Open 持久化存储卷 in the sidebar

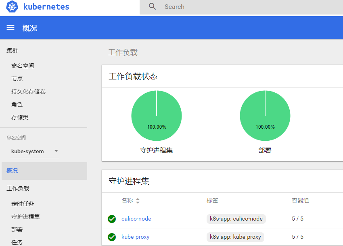pos(28,92)
